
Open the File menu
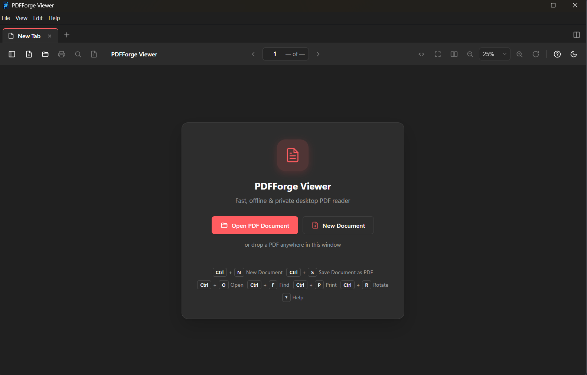coord(6,18)
